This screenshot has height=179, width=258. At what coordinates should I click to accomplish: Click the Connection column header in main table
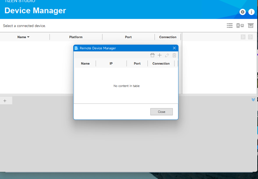point(168,37)
